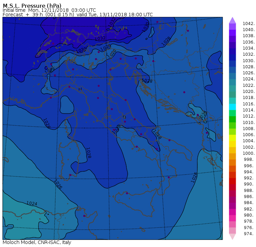Select the legend value '982.'

pos(249,209)
